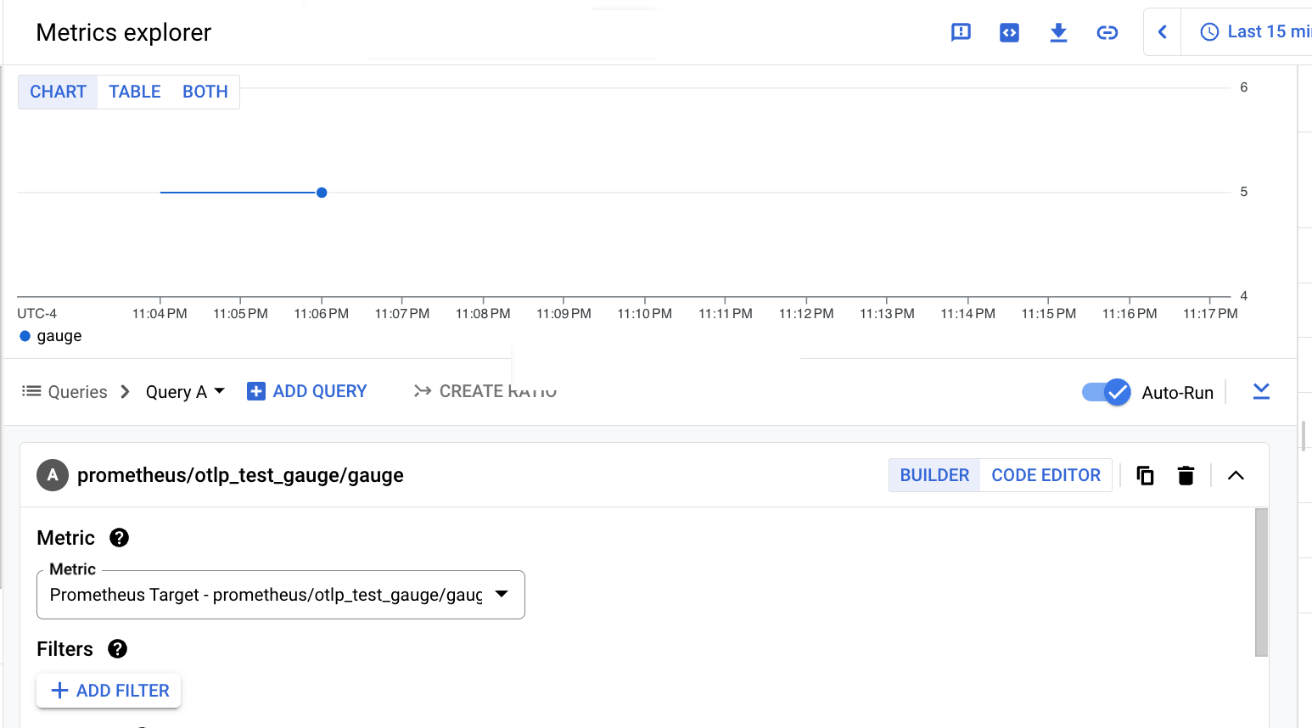Click the download chart data icon

[1057, 31]
